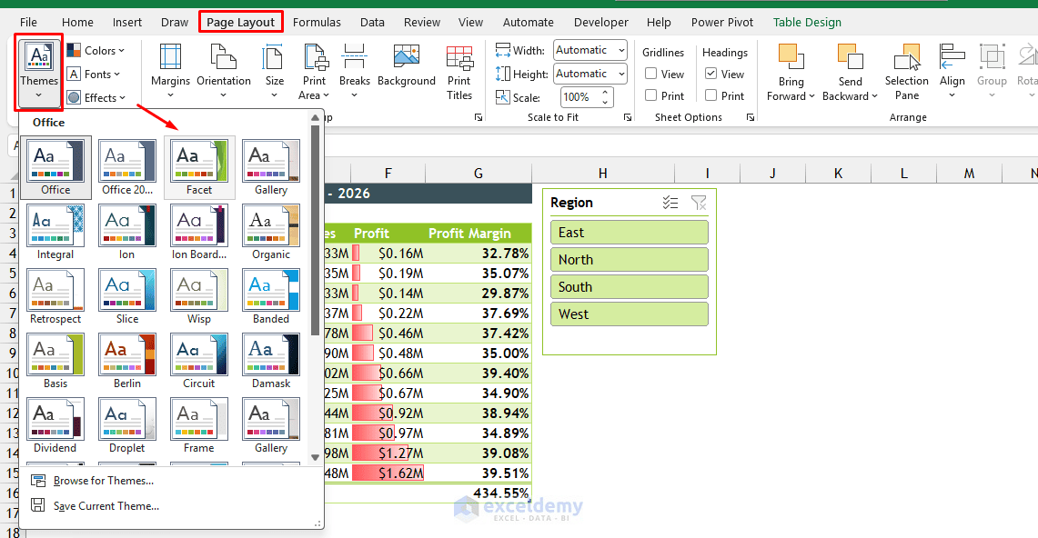Apply the Retrospect theme
The width and height of the screenshot is (1038, 538).
click(x=55, y=296)
